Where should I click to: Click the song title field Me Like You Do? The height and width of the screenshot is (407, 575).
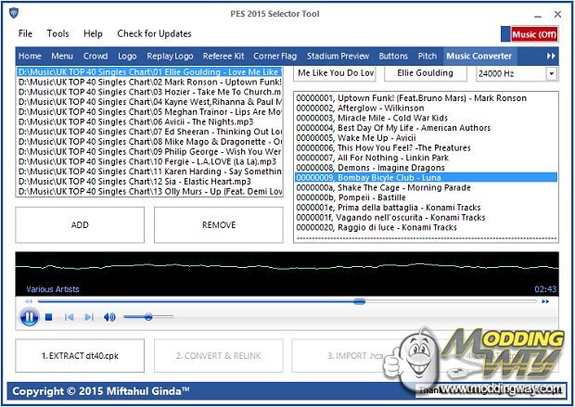[x=336, y=72]
